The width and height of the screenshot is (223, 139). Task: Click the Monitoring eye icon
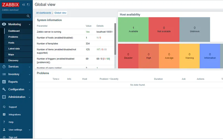(4, 24)
